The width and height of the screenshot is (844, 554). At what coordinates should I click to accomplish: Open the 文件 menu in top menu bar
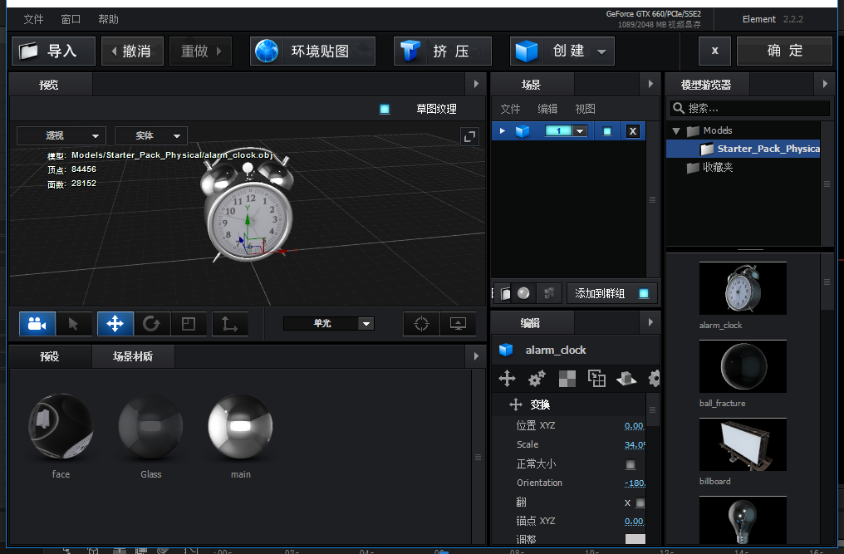point(33,19)
